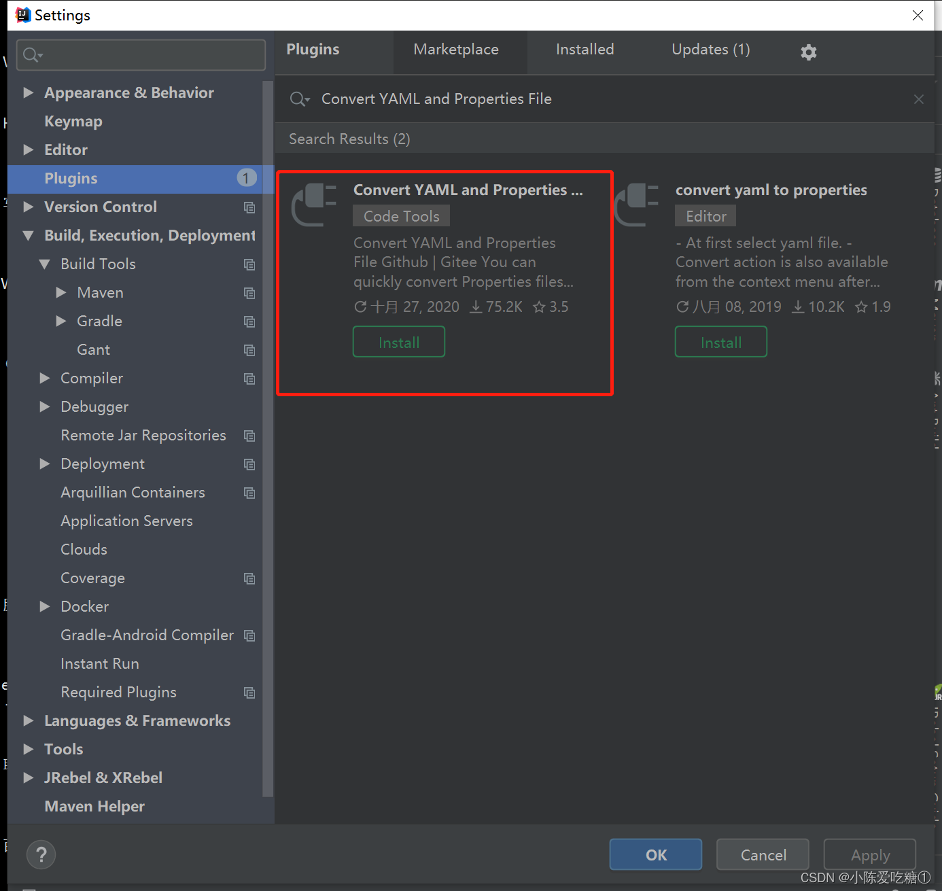Click the plugin search text field
942x891 pixels.
[605, 99]
